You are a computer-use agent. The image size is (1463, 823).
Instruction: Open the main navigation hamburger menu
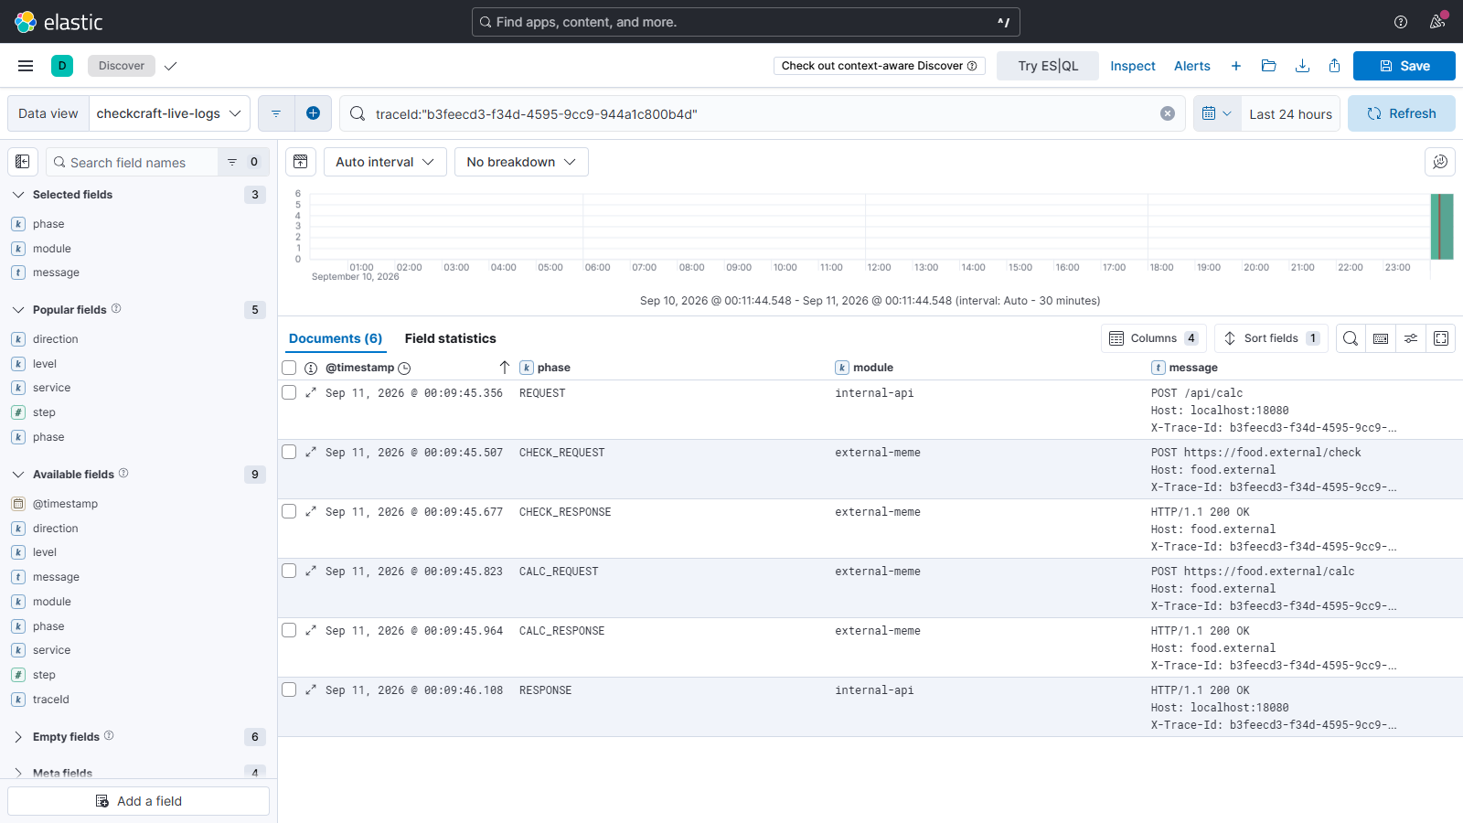(26, 66)
